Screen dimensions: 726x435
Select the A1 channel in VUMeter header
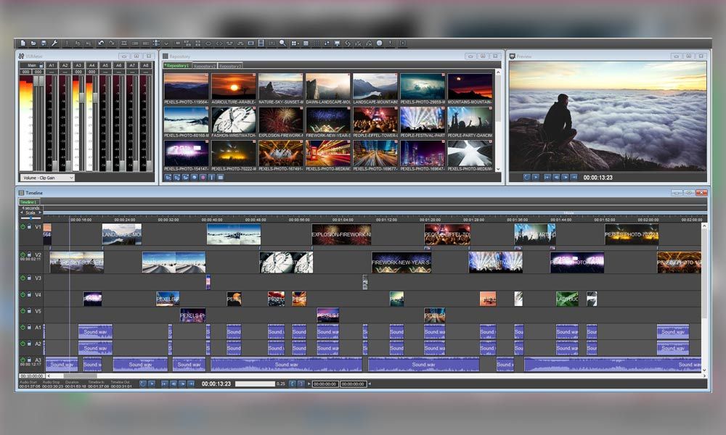click(x=52, y=65)
